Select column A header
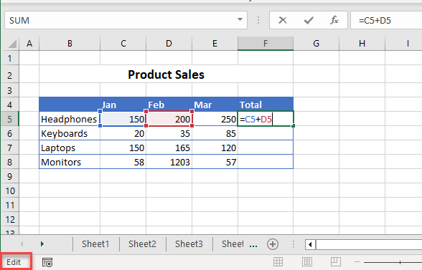The height and width of the screenshot is (270, 422). [29, 44]
